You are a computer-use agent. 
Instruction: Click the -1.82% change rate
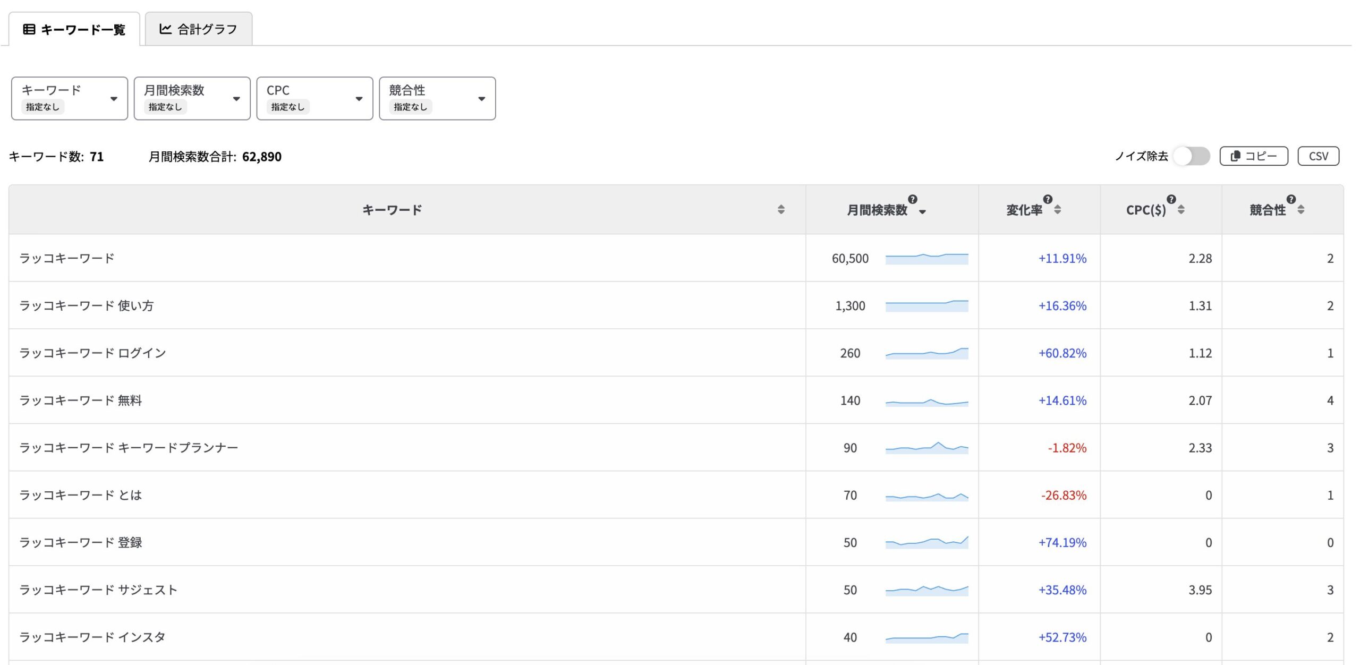coord(1067,448)
